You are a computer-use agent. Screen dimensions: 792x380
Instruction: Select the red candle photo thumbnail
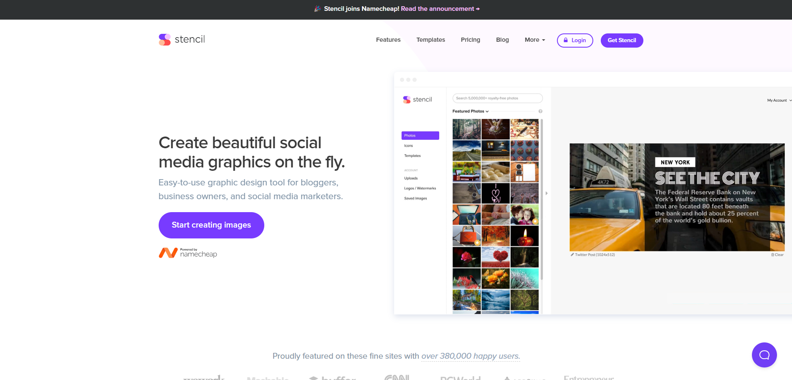pyautogui.click(x=524, y=236)
